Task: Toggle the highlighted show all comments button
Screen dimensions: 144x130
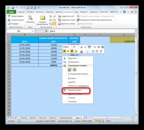Action: [x=54, y=24]
